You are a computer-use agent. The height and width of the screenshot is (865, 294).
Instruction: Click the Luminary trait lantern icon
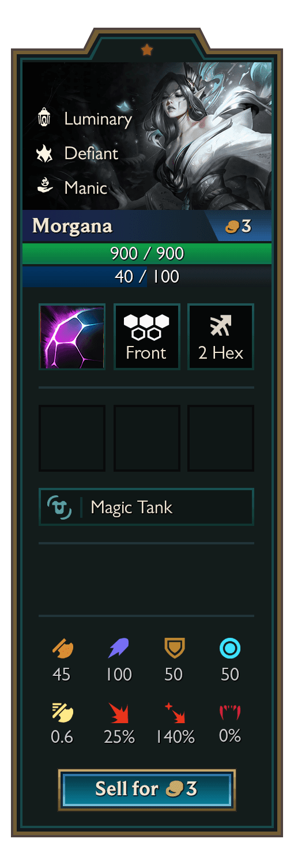coord(44,118)
